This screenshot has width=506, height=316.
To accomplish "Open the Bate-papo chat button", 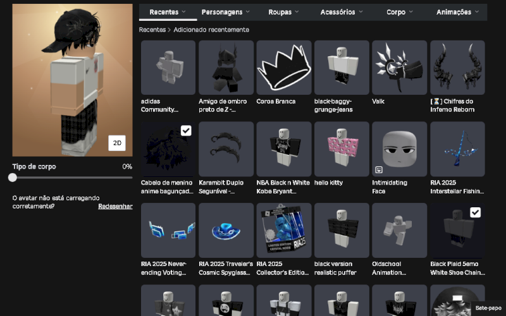I will coord(488,308).
